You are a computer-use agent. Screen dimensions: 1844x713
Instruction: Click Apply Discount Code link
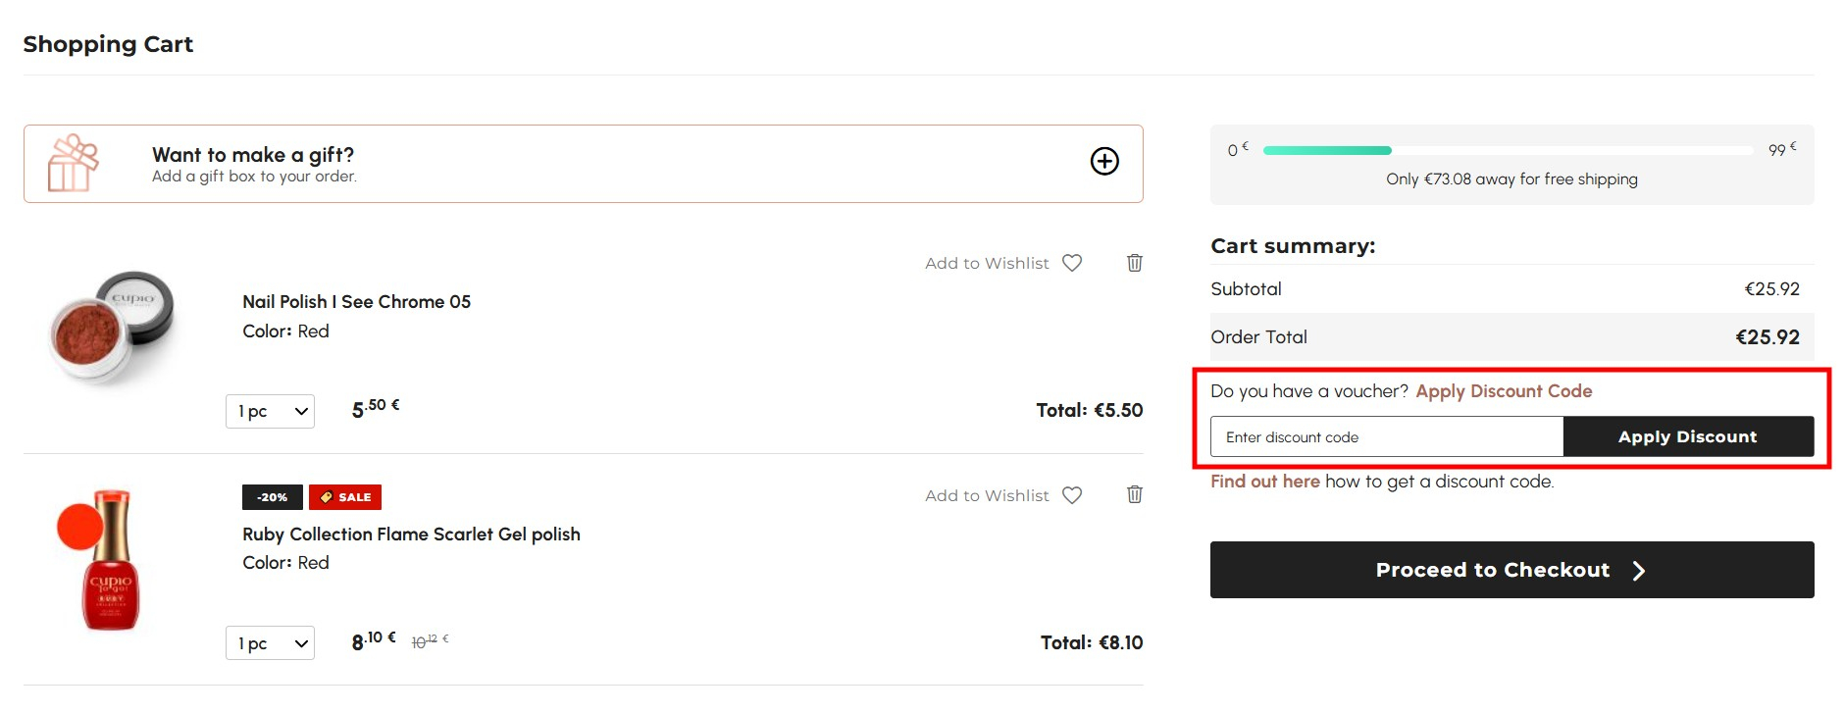tap(1504, 391)
